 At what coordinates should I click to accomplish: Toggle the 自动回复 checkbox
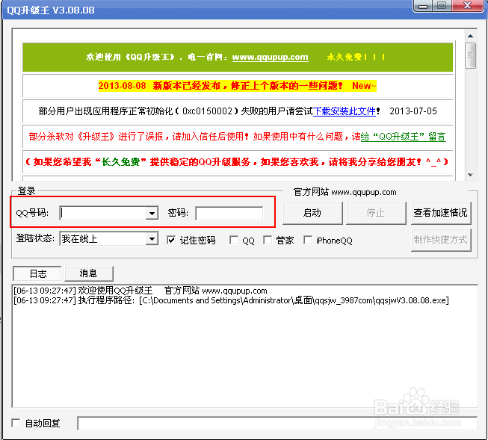(x=16, y=423)
